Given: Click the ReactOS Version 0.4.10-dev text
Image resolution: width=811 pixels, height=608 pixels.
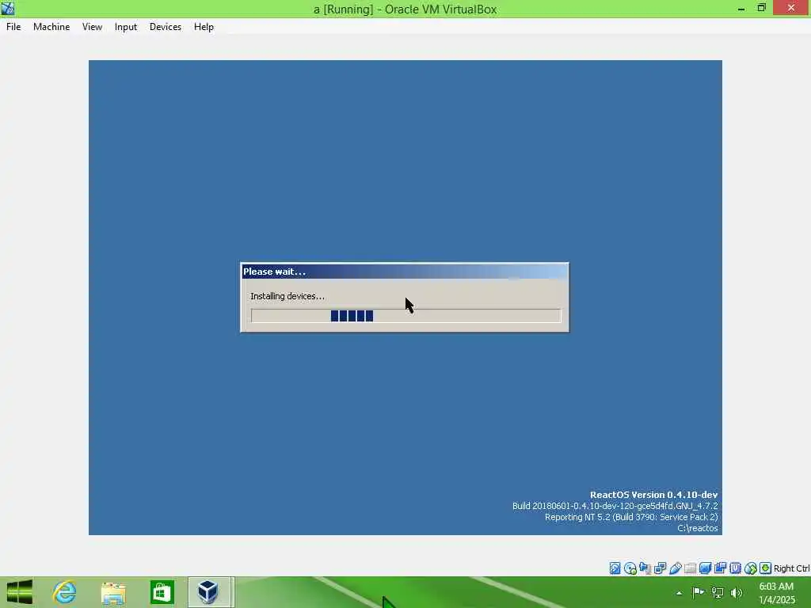Looking at the screenshot, I should [653, 495].
